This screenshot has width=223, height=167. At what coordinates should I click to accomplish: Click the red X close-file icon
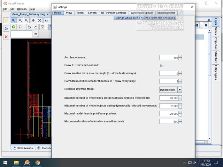click(6, 36)
